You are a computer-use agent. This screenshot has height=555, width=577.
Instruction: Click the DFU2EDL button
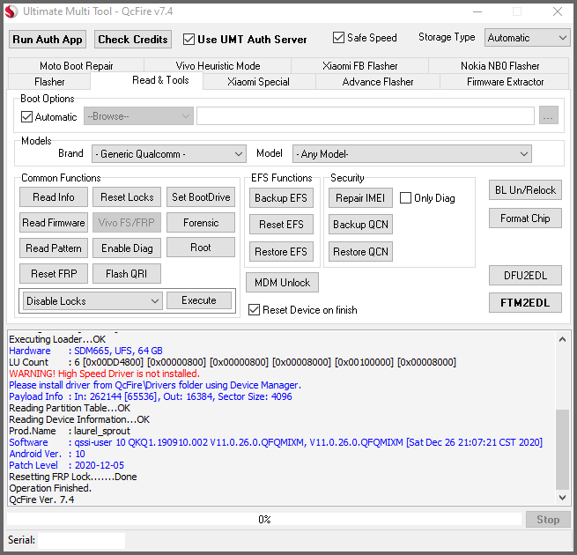click(x=525, y=275)
